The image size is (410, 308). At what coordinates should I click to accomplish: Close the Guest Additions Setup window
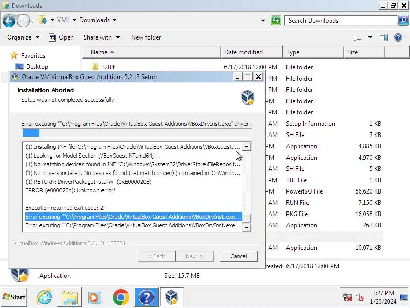tap(258, 76)
